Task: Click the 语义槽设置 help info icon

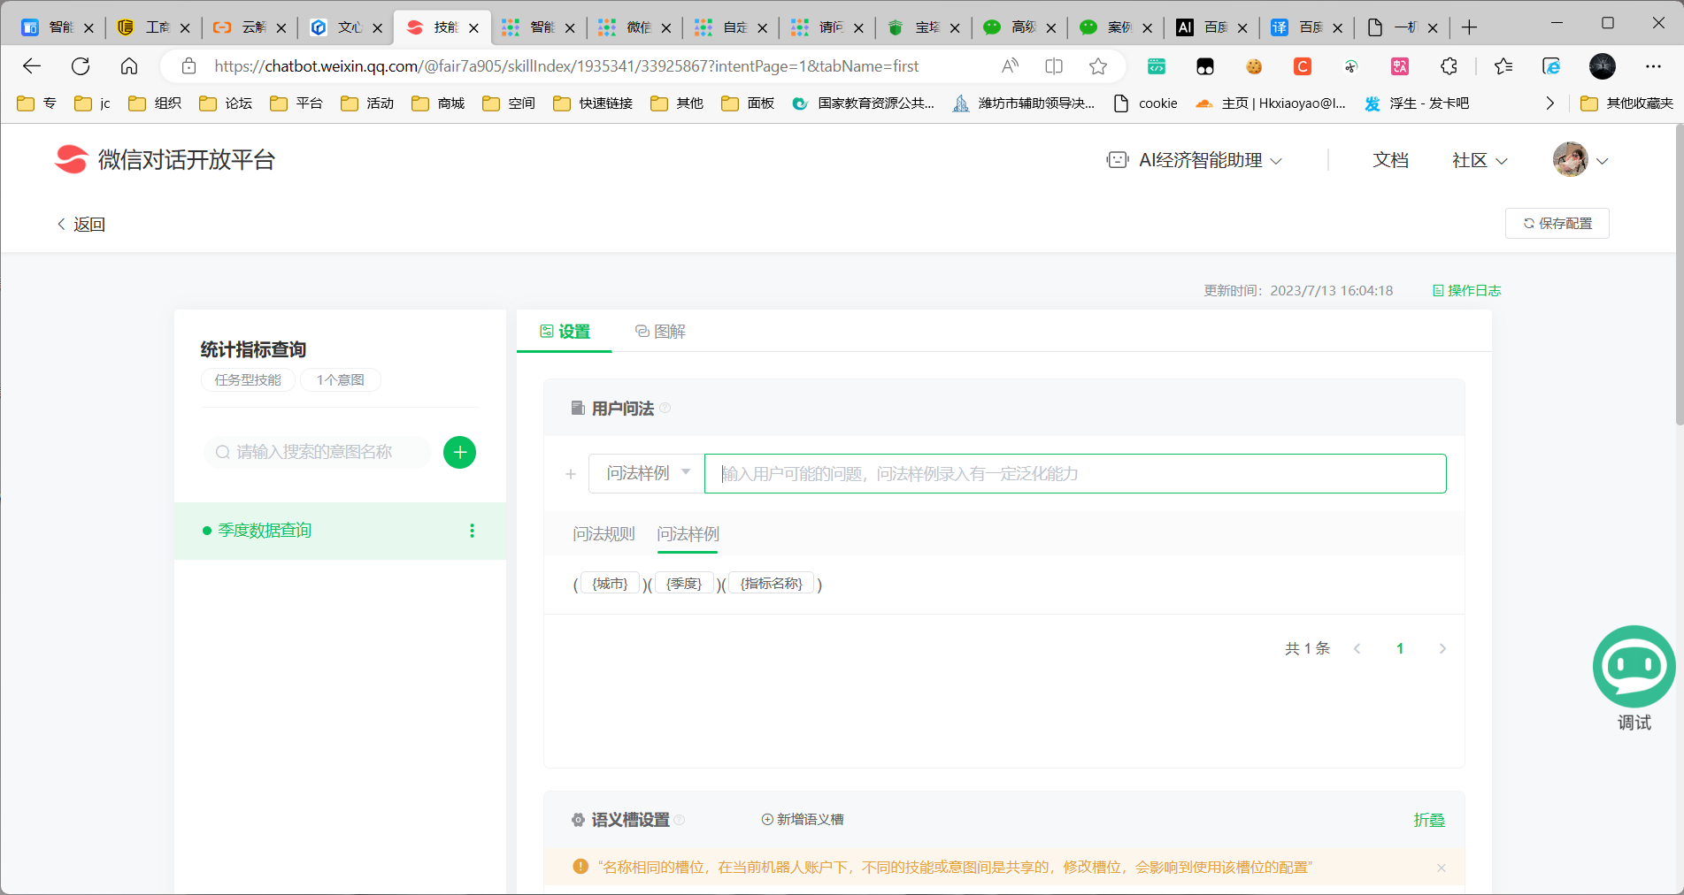Action: (x=680, y=820)
